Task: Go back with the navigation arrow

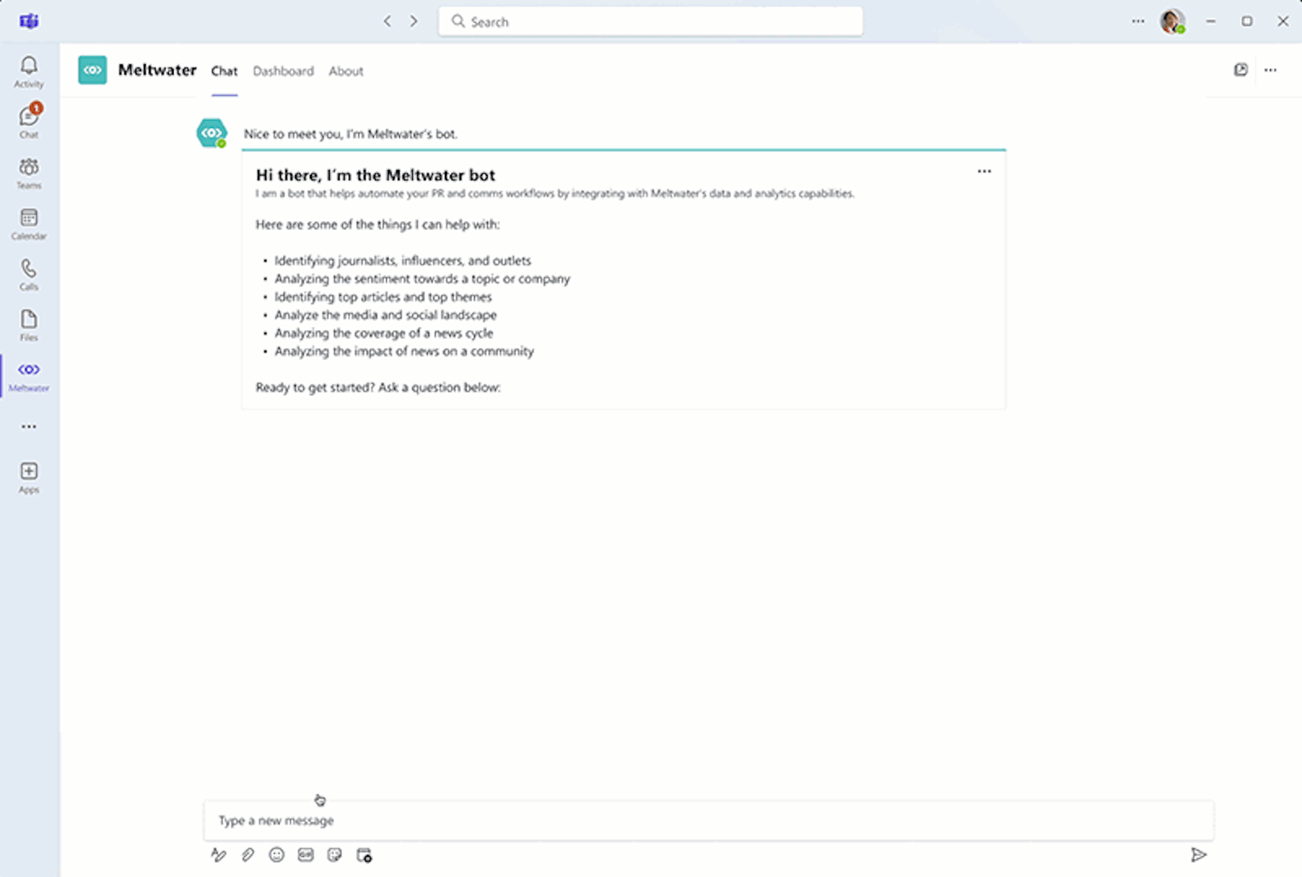Action: [x=387, y=21]
